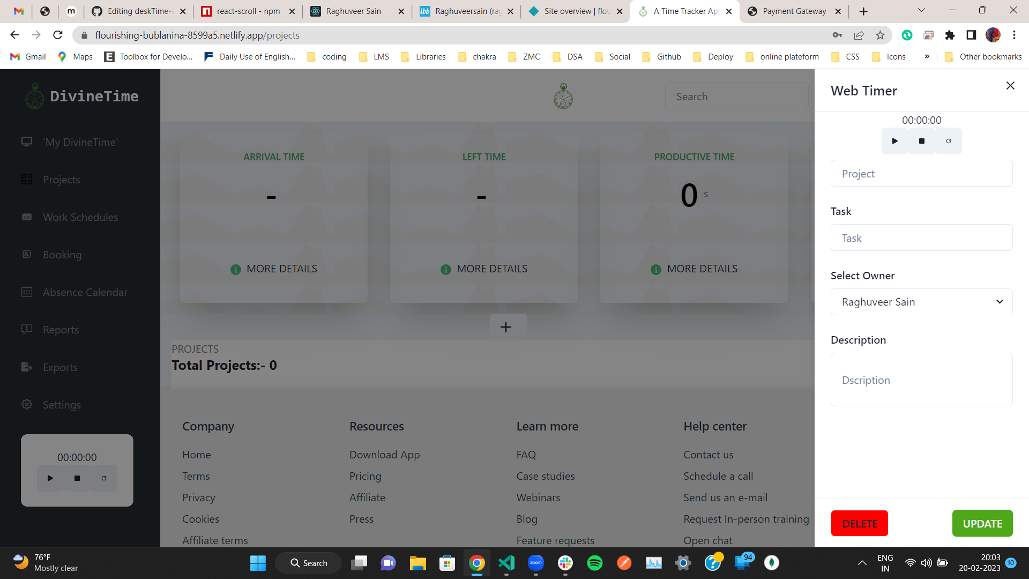Image resolution: width=1029 pixels, height=579 pixels.
Task: Click the DivineTime logo in sidebar
Action: (x=81, y=96)
